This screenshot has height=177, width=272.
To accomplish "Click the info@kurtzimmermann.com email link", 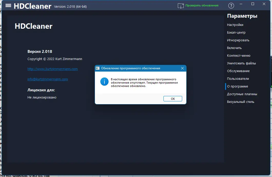I will click(x=48, y=79).
